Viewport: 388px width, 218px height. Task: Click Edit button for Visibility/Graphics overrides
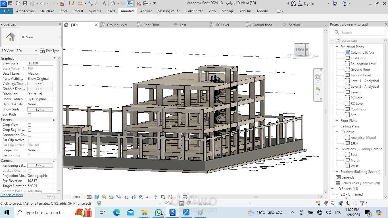(x=40, y=84)
